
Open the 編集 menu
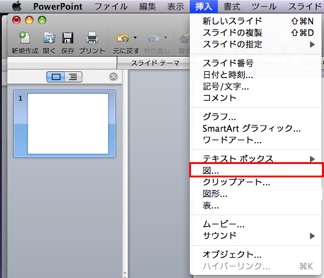(147, 7)
